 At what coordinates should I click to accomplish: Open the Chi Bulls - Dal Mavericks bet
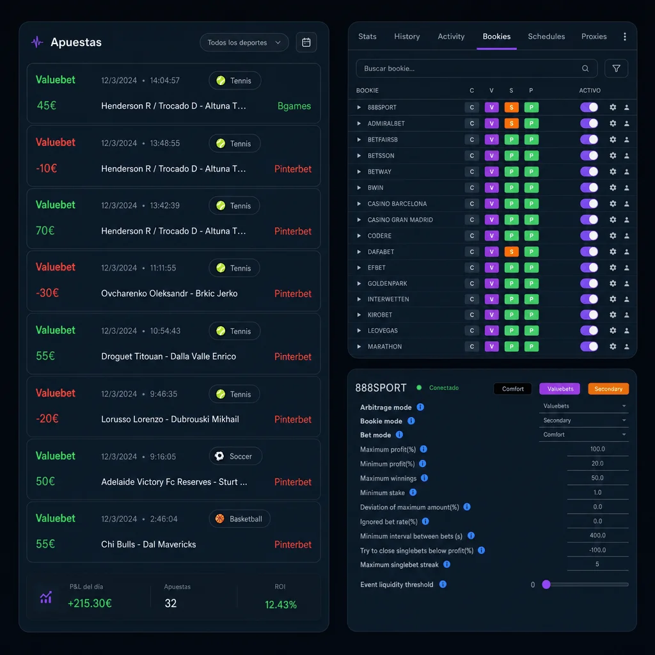coord(173,532)
